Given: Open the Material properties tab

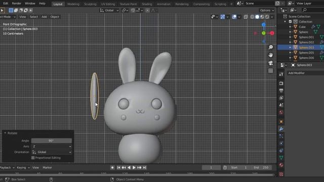Looking at the screenshot, I should click(281, 165).
